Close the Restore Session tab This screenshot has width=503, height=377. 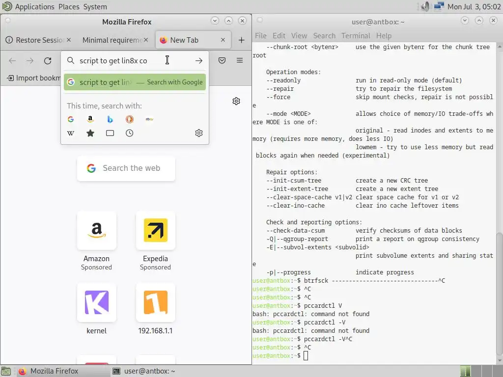point(69,40)
